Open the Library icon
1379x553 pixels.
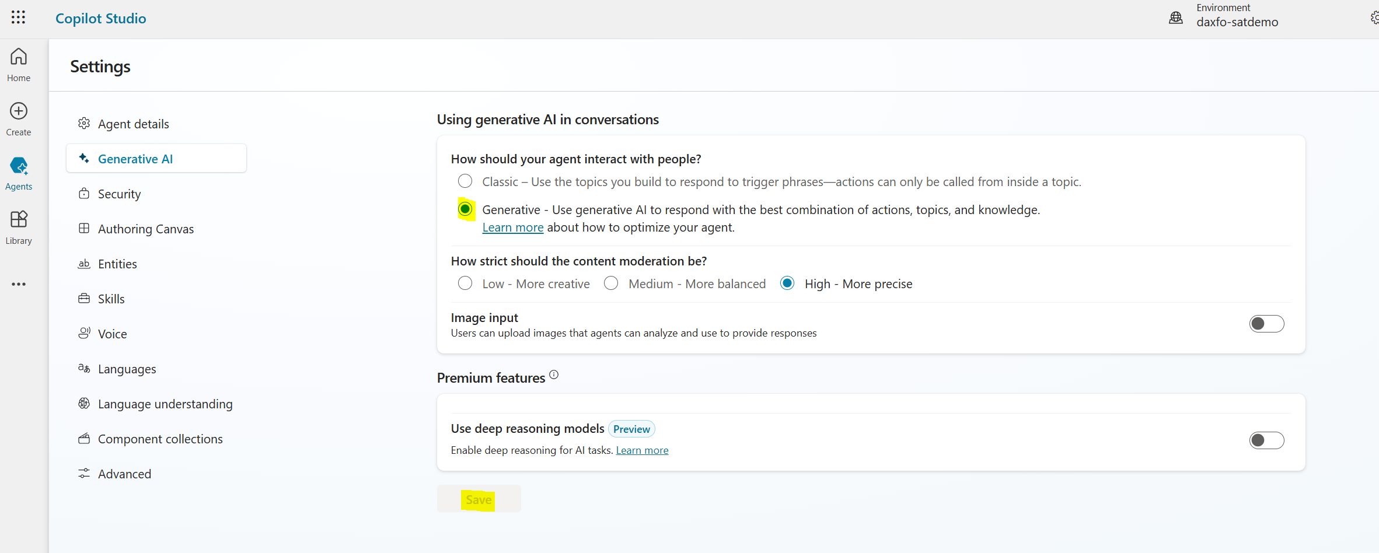click(19, 220)
